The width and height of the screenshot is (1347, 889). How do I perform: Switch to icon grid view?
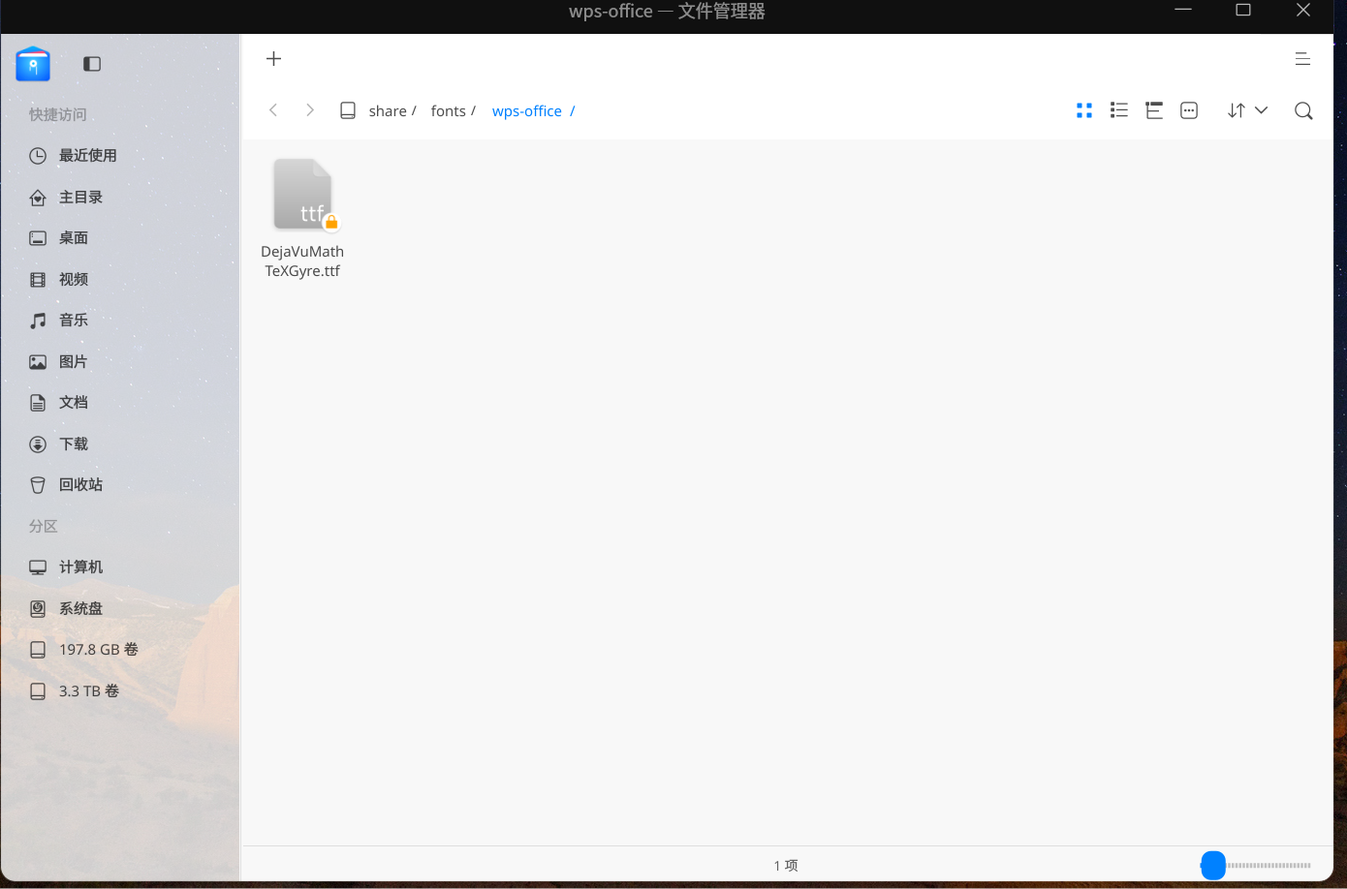coord(1084,110)
